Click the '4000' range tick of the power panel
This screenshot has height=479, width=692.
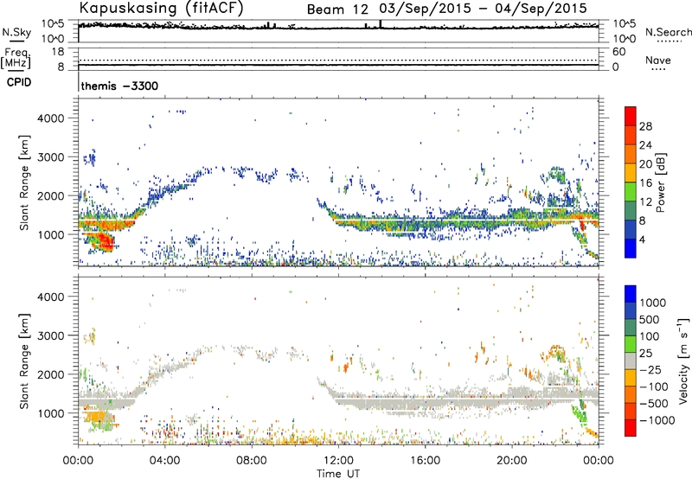click(51, 118)
